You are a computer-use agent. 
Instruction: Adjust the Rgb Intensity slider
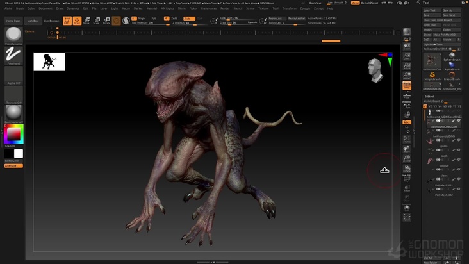151,23
